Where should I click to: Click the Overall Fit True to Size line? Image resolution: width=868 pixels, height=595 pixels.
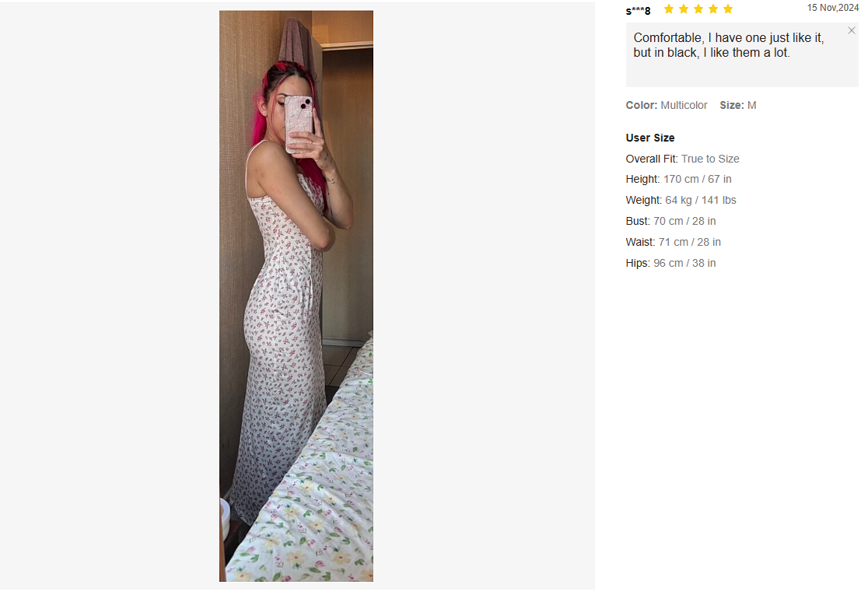(682, 159)
